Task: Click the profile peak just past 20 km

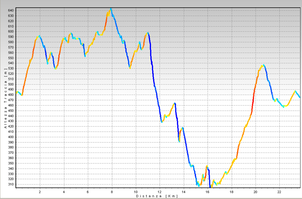Action: pos(263,65)
